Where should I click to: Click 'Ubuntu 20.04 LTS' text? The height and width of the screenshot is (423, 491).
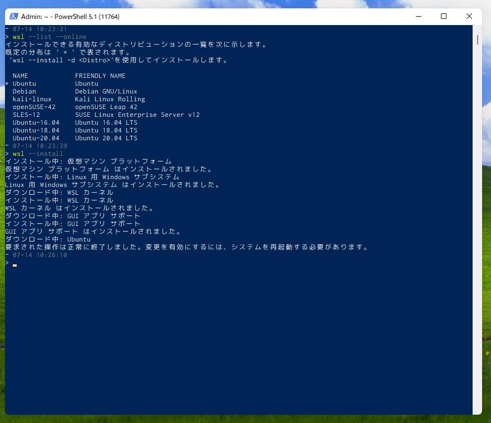point(106,138)
